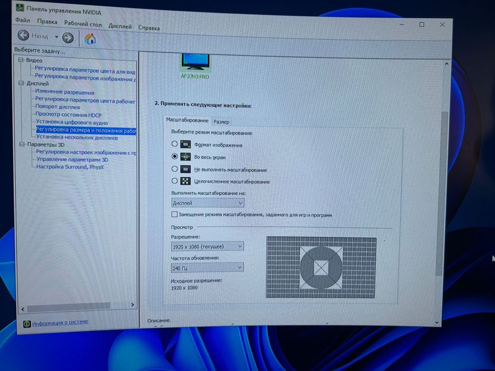Click the task tree scroll left arrow
The width and height of the screenshot is (495, 371).
coord(23,309)
